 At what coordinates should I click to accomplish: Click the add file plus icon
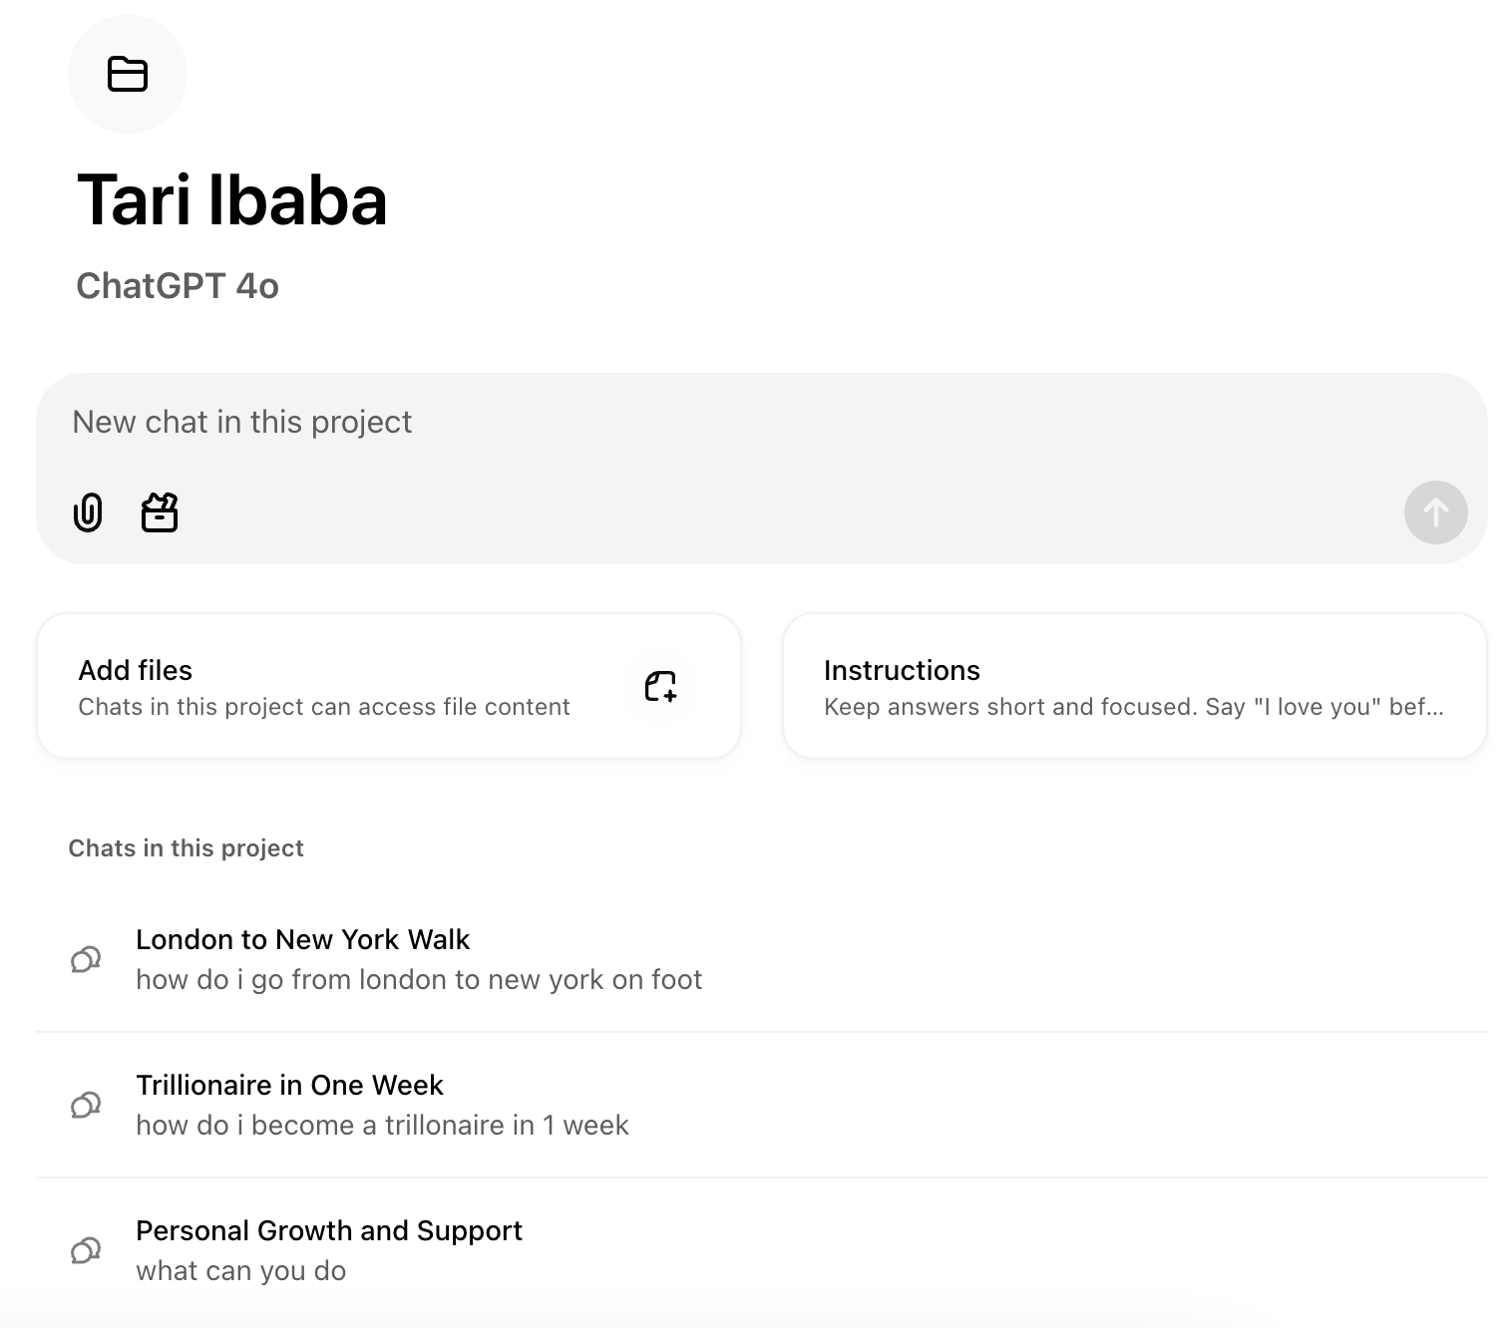click(660, 686)
